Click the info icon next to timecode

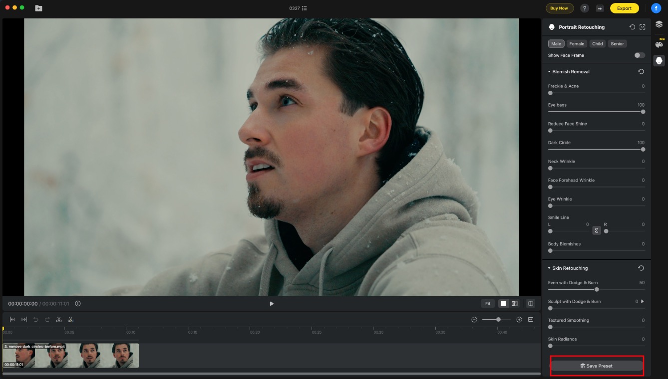coord(78,304)
